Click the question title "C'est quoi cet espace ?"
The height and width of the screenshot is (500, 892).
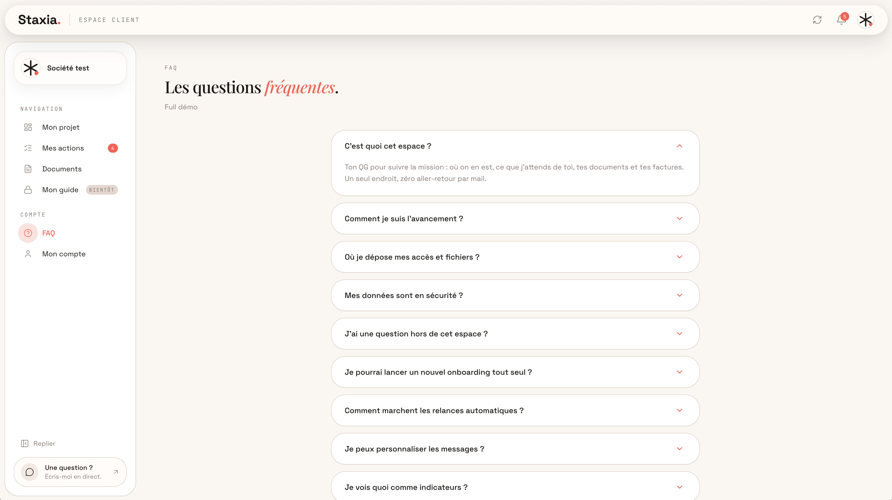pos(388,146)
